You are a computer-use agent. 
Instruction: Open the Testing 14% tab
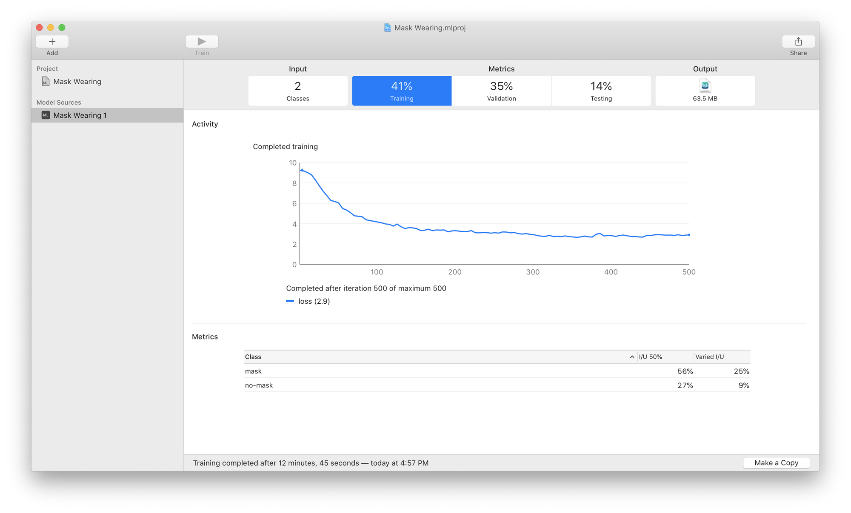coord(601,91)
